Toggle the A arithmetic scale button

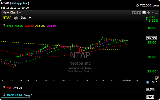click(148, 82)
